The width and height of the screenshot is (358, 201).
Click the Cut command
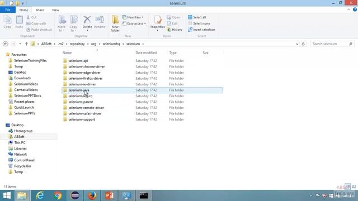click(x=31, y=17)
